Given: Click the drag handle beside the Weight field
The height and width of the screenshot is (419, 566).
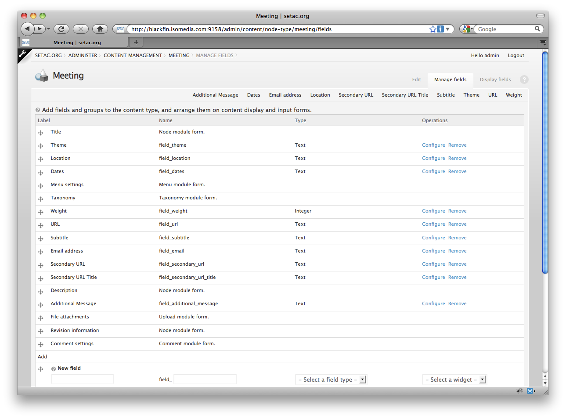Looking at the screenshot, I should (40, 212).
